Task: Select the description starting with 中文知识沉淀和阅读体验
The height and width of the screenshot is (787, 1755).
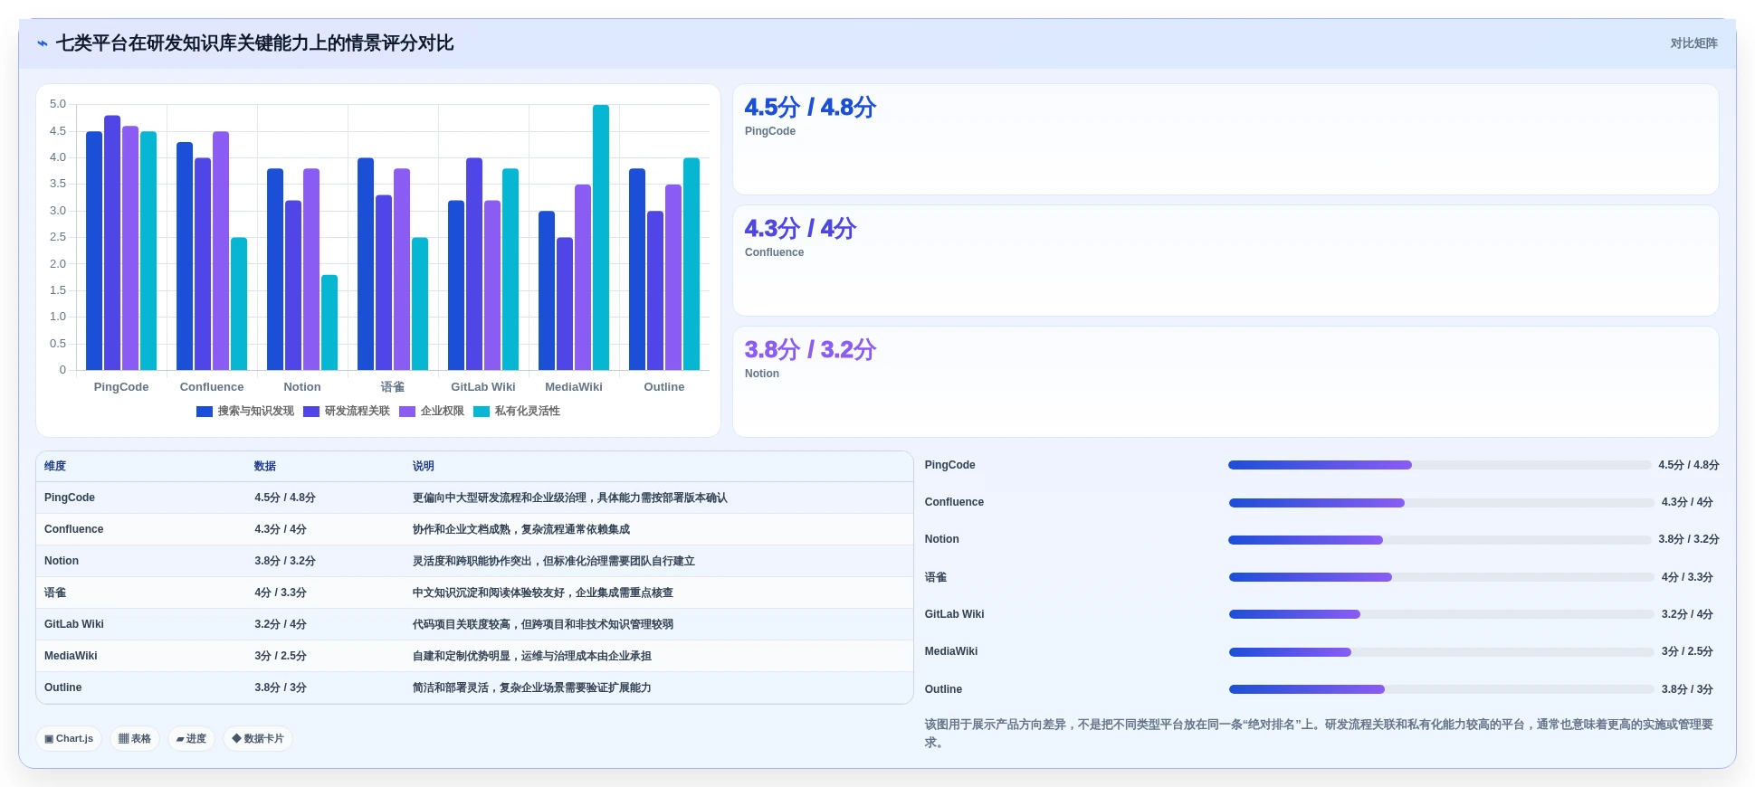Action: pyautogui.click(x=543, y=593)
